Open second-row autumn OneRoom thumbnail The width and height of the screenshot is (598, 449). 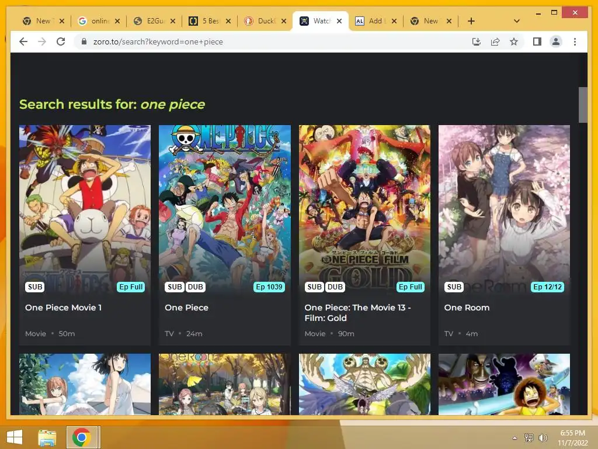tap(225, 384)
